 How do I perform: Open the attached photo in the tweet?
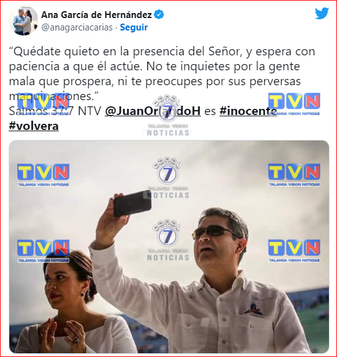[169, 247]
